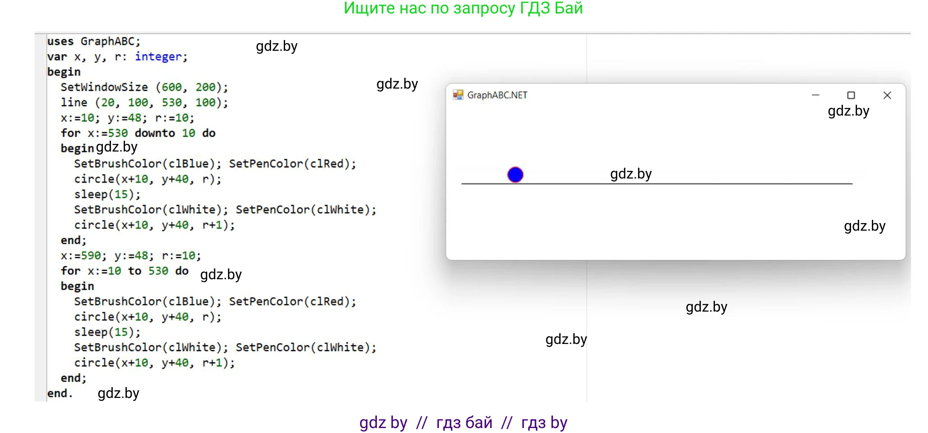
Task: Click the 'line (20, 100, 530, 100)' statement
Action: tap(144, 103)
